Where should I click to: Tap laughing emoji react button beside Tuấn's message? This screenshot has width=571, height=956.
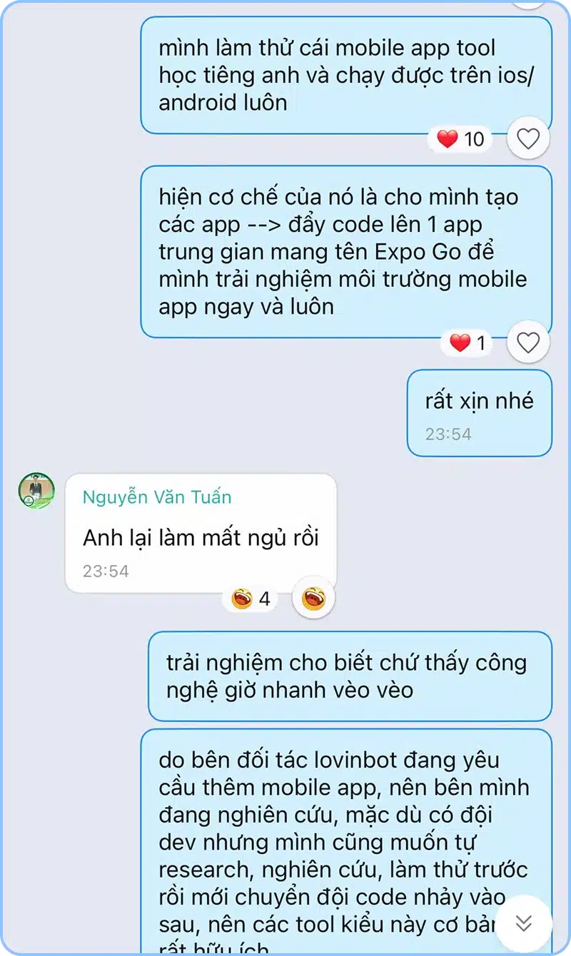tap(313, 598)
